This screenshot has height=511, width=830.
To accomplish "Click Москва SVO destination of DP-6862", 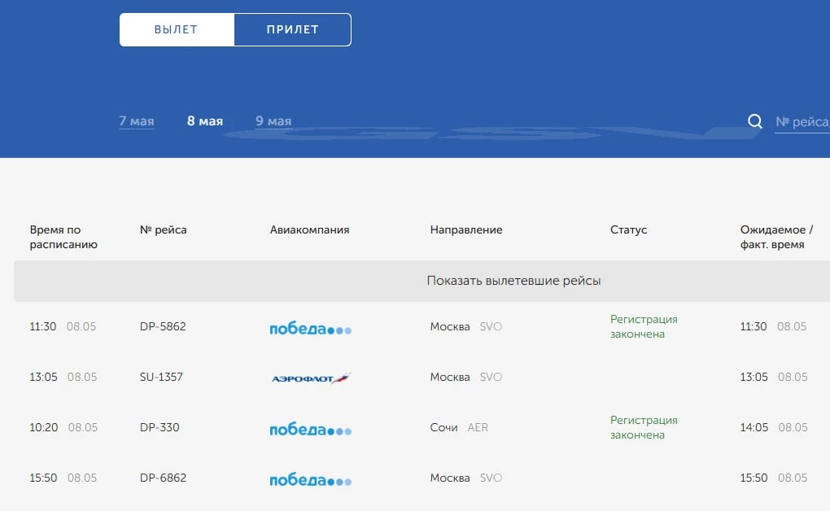I will pyautogui.click(x=465, y=478).
